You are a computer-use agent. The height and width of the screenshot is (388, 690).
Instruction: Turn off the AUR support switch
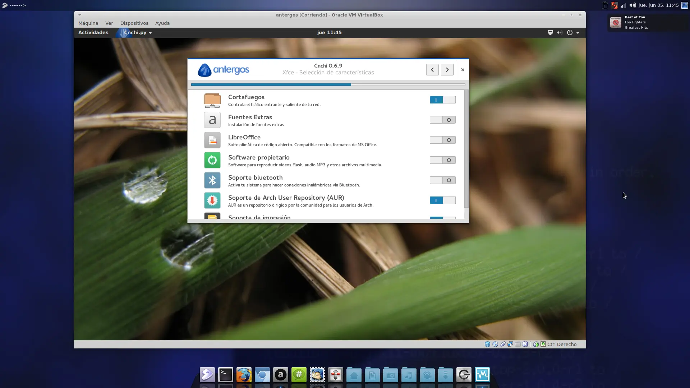point(442,200)
